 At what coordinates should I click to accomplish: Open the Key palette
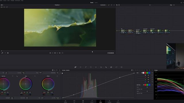coord(111,67)
